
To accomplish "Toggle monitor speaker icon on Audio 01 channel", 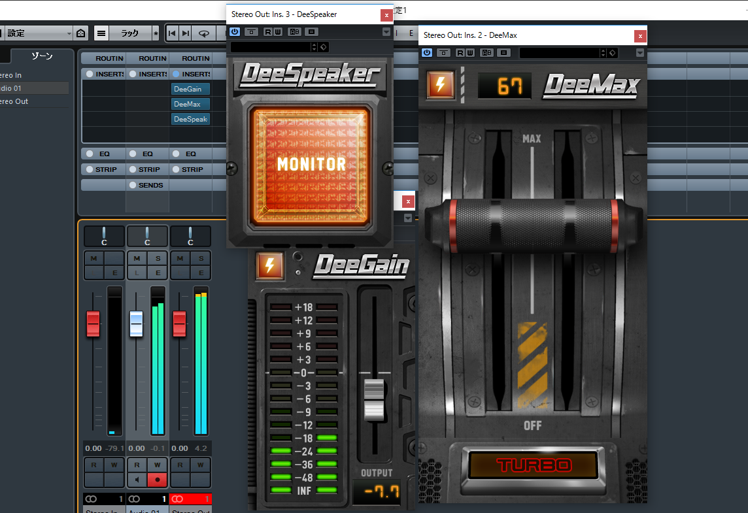I will [137, 480].
